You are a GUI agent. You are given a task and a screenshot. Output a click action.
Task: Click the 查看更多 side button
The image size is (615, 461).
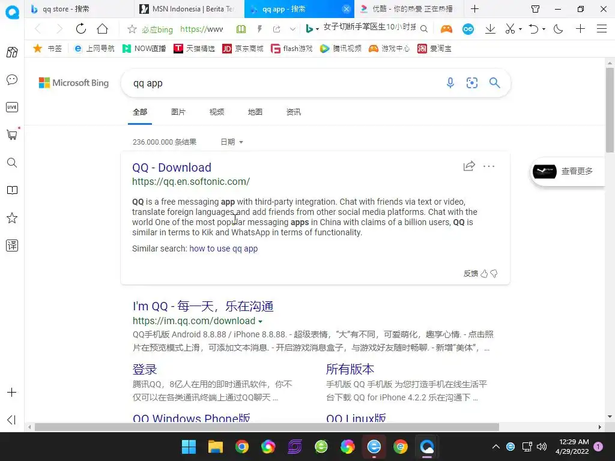tap(567, 171)
